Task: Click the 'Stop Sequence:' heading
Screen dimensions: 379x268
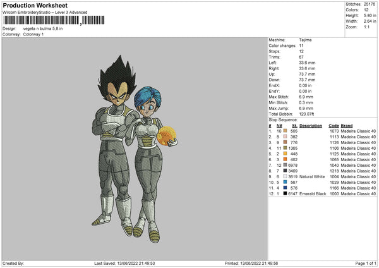Action: point(283,120)
